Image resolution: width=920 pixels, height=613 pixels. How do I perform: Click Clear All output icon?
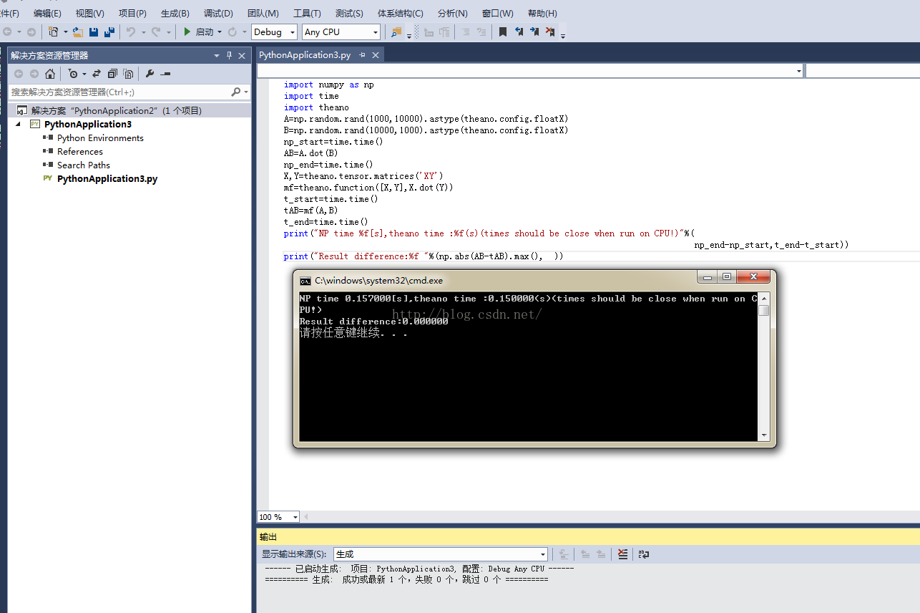[622, 554]
